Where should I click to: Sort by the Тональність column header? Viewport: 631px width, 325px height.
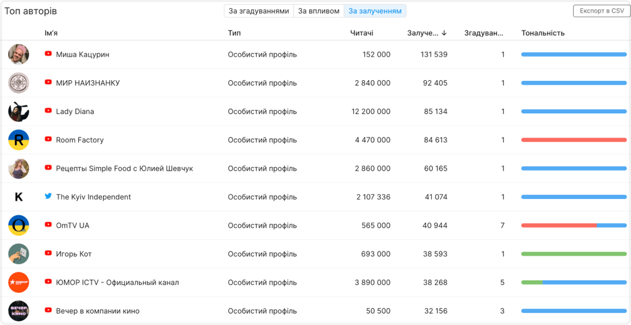pyautogui.click(x=543, y=33)
